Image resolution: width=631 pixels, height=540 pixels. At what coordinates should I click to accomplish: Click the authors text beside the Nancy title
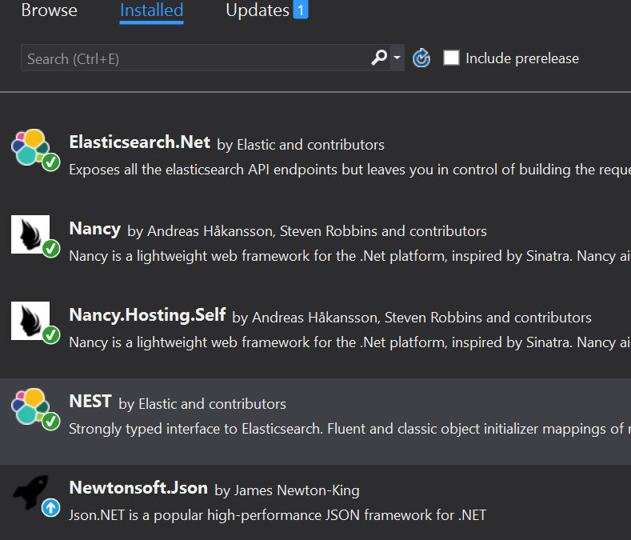(307, 231)
